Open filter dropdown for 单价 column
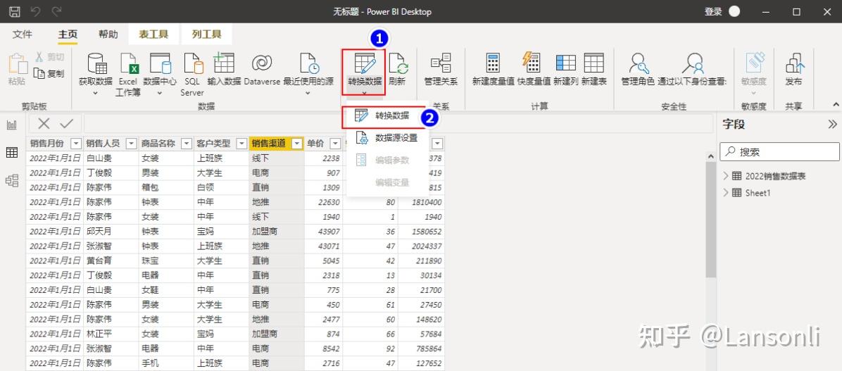 pos(335,144)
